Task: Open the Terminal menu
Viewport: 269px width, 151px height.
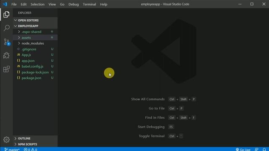Action: [x=90, y=4]
